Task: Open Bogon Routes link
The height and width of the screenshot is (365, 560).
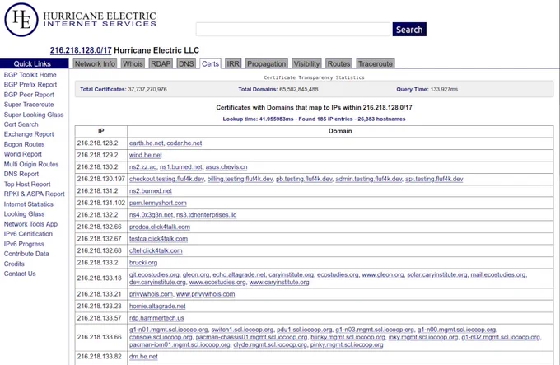Action: [x=24, y=144]
